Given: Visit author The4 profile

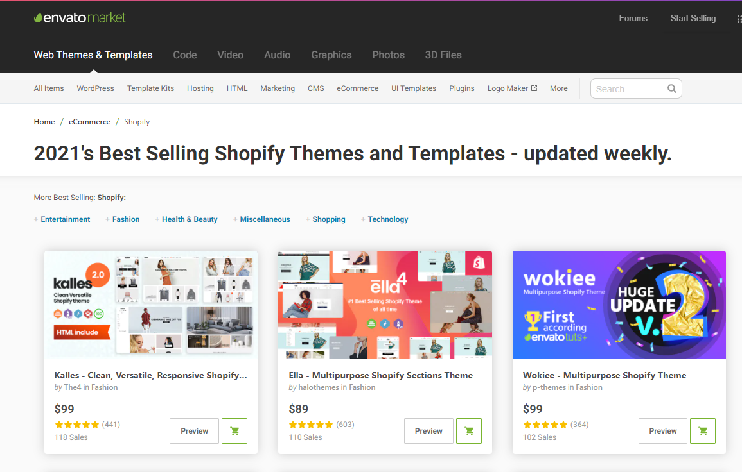Looking at the screenshot, I should point(73,387).
